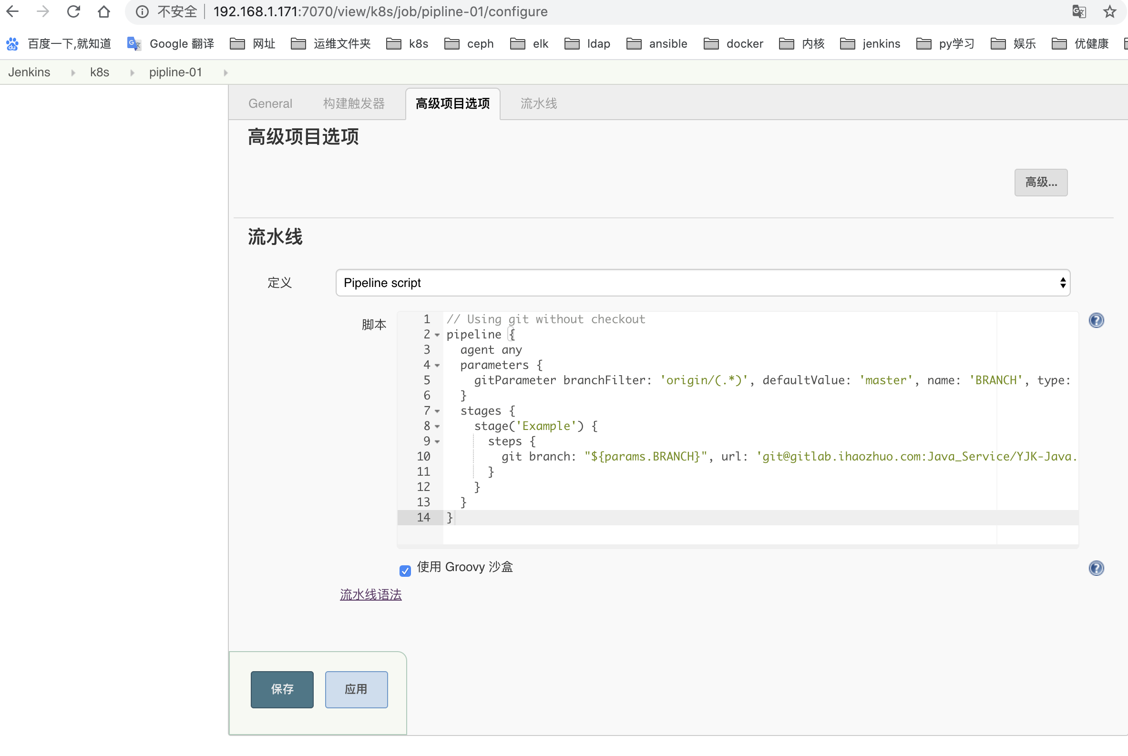Switch to the 构建触发器 tab
Viewport: 1128px width, 756px height.
click(x=353, y=103)
